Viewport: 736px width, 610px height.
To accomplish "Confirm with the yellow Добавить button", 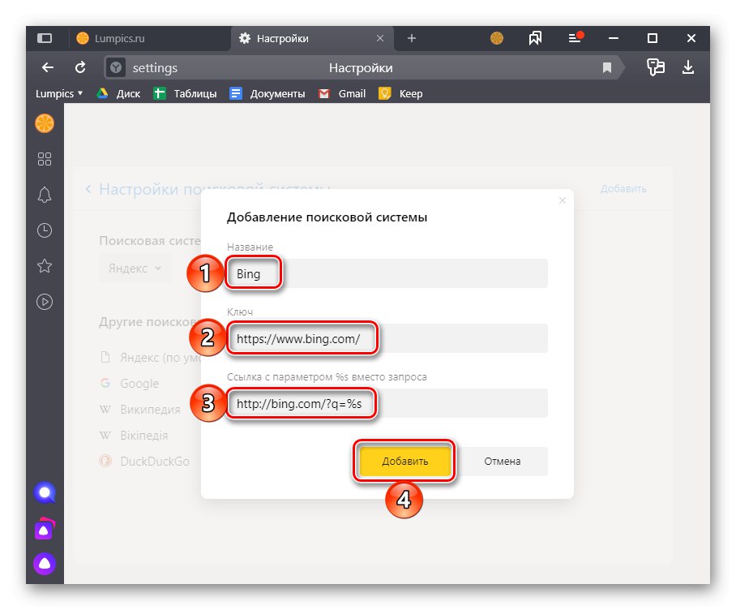I will tap(404, 461).
